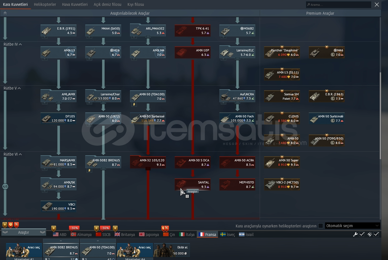The height and width of the screenshot is (260, 388).
Task: Click the star badge above Britanya
Action: pyautogui.click(x=115, y=229)
